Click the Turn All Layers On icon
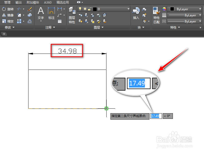This screenshot has height=153, width=204. pyautogui.click(x=80, y=21)
